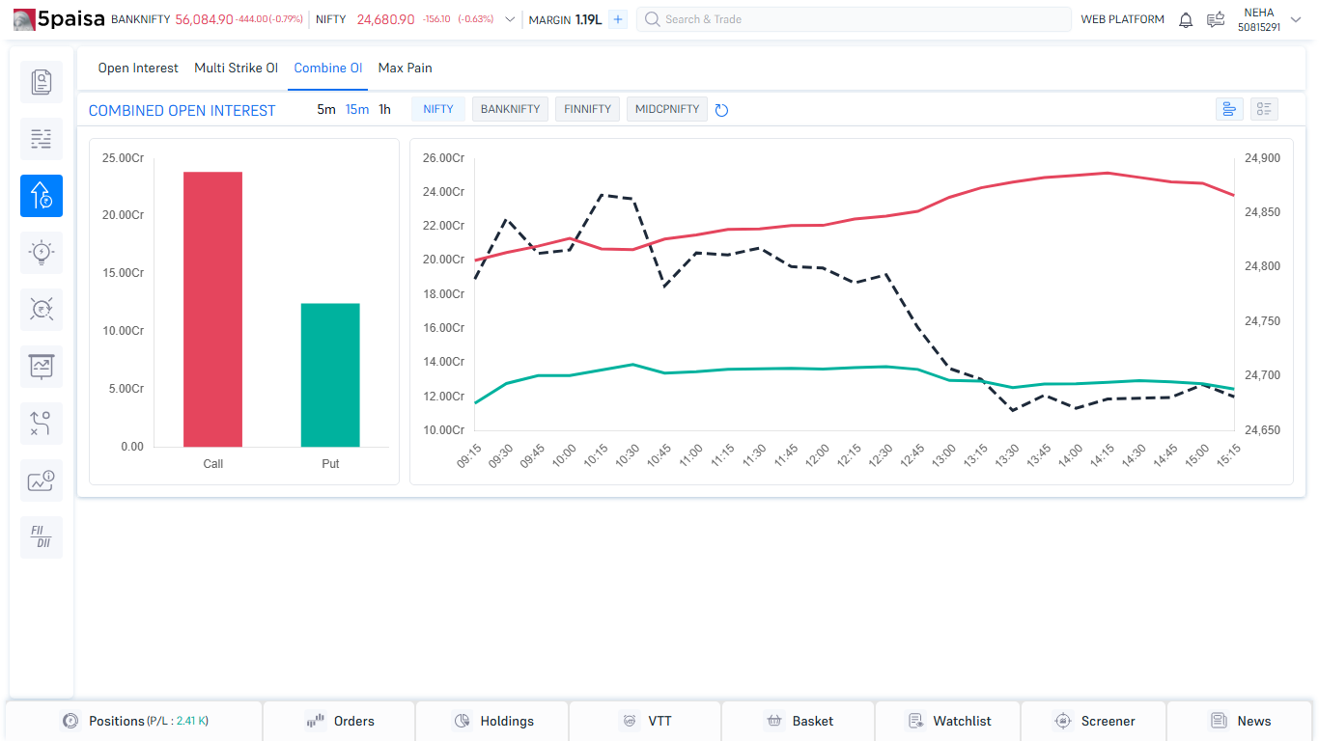Click the red Call bar in chart
Viewport: 1319px width, 741px height.
pyautogui.click(x=212, y=309)
